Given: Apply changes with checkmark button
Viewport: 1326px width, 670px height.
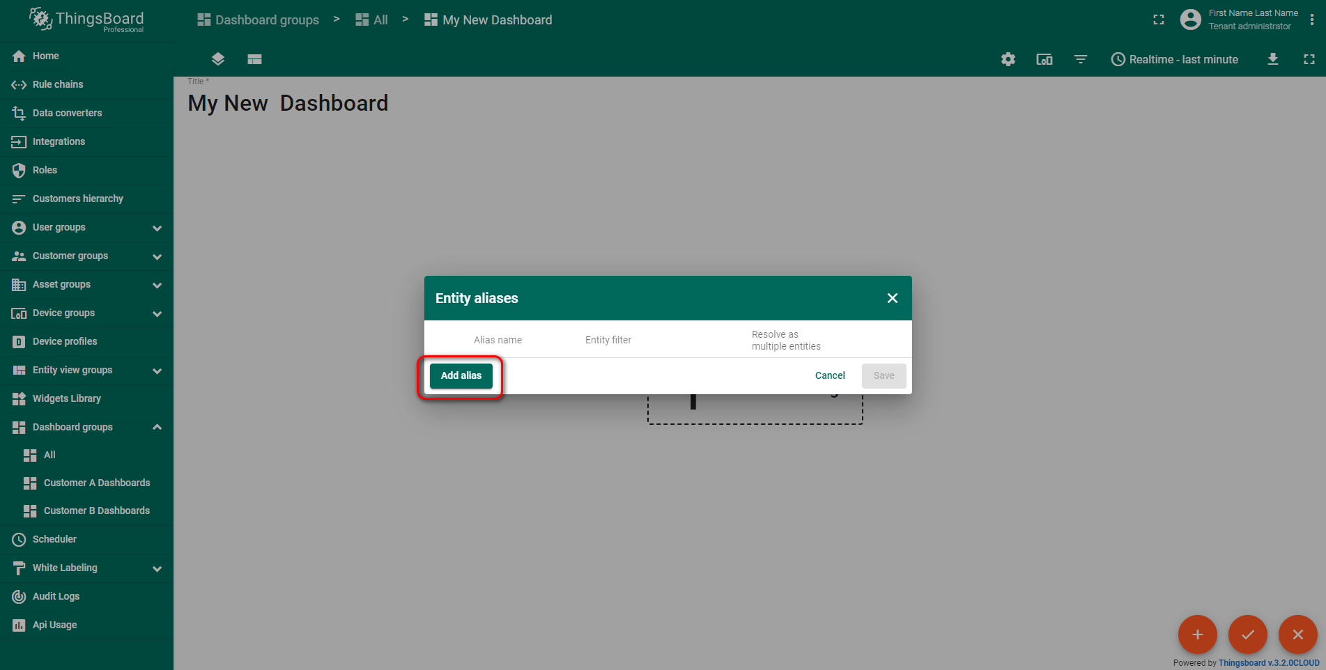Looking at the screenshot, I should tap(1247, 634).
